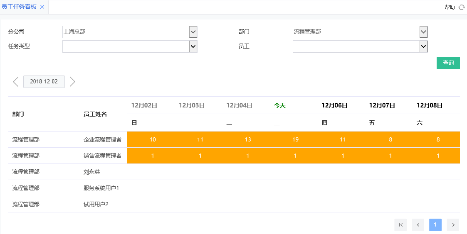This screenshot has width=467, height=234.
Task: Click the 12月06日 column header
Action: [334, 105]
